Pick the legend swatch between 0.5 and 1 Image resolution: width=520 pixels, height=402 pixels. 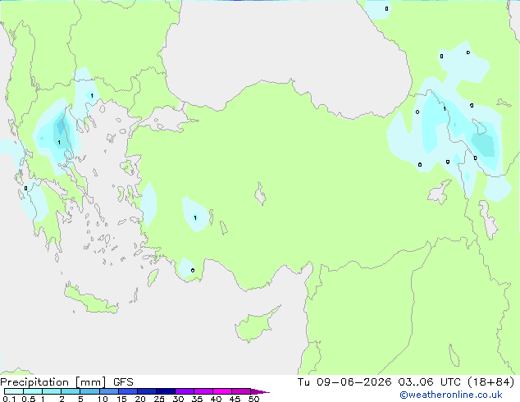pos(33,391)
